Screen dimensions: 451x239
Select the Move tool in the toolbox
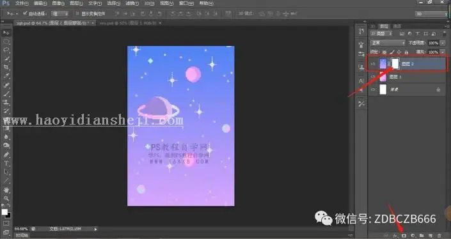point(6,33)
